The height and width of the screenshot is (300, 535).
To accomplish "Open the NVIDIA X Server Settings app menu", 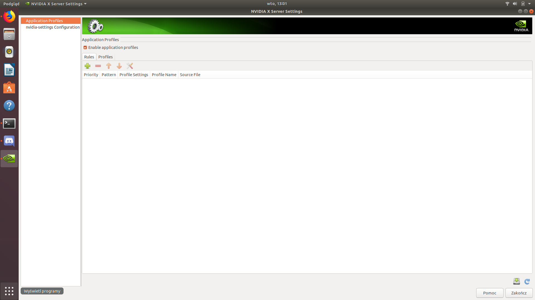I will [56, 4].
